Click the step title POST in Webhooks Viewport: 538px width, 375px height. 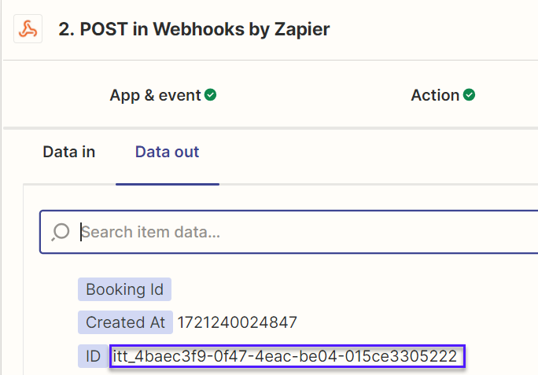click(x=193, y=29)
